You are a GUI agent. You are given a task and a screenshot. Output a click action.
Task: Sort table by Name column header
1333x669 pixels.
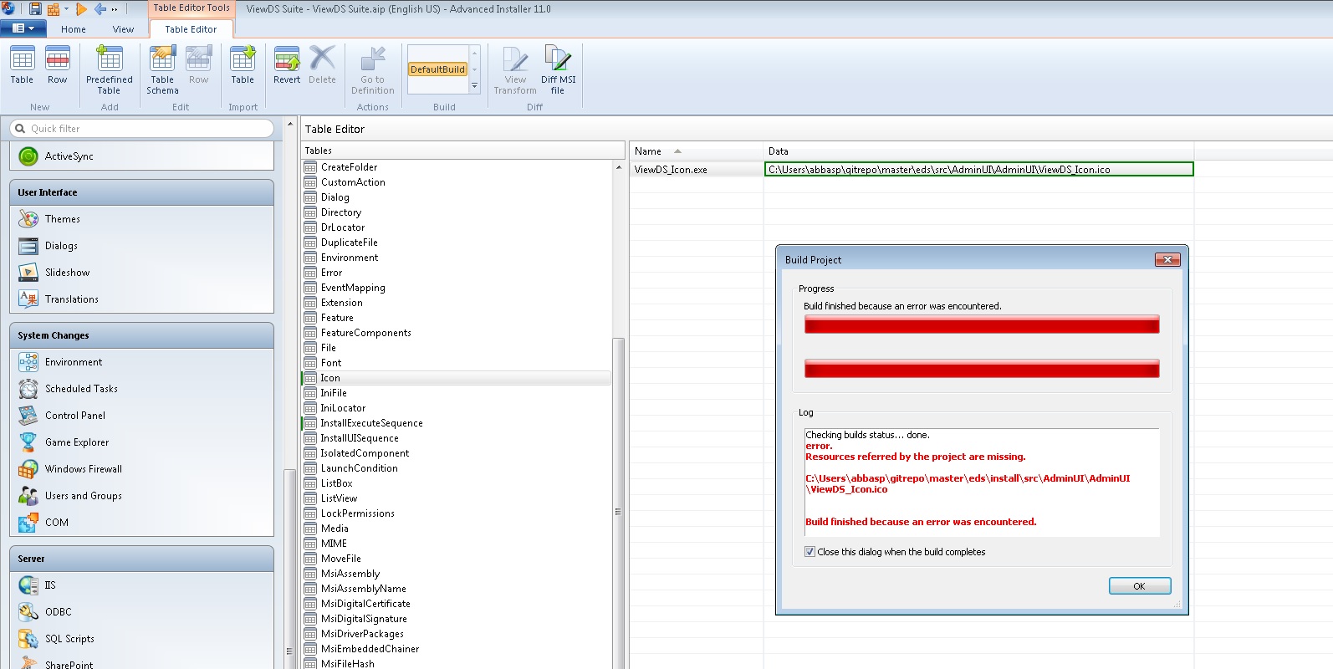click(648, 151)
